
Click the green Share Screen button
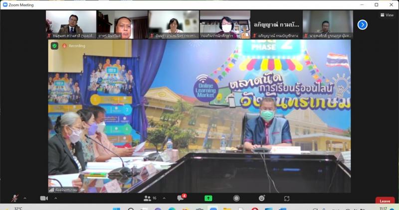tap(208, 199)
